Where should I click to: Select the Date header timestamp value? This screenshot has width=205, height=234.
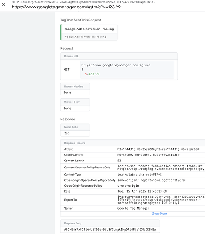click(143, 191)
